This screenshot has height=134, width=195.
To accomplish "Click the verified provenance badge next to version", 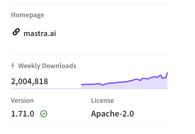I will (44, 114).
